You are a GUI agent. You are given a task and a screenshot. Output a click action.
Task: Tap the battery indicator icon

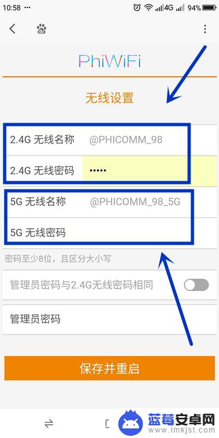tap(210, 8)
